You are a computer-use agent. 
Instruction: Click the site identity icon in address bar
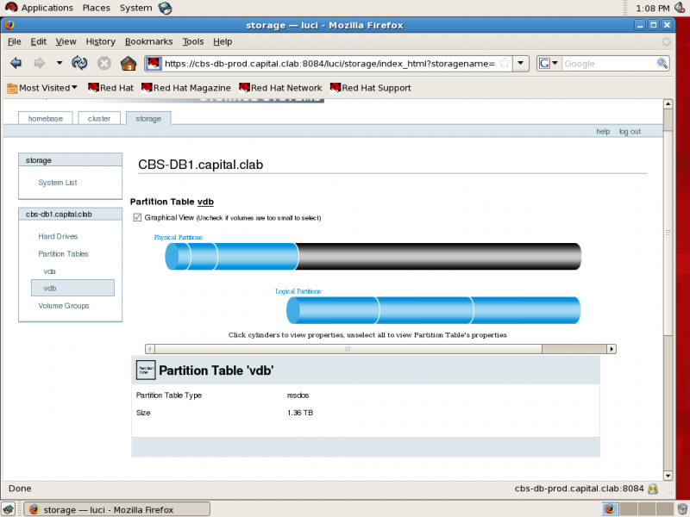[x=154, y=63]
